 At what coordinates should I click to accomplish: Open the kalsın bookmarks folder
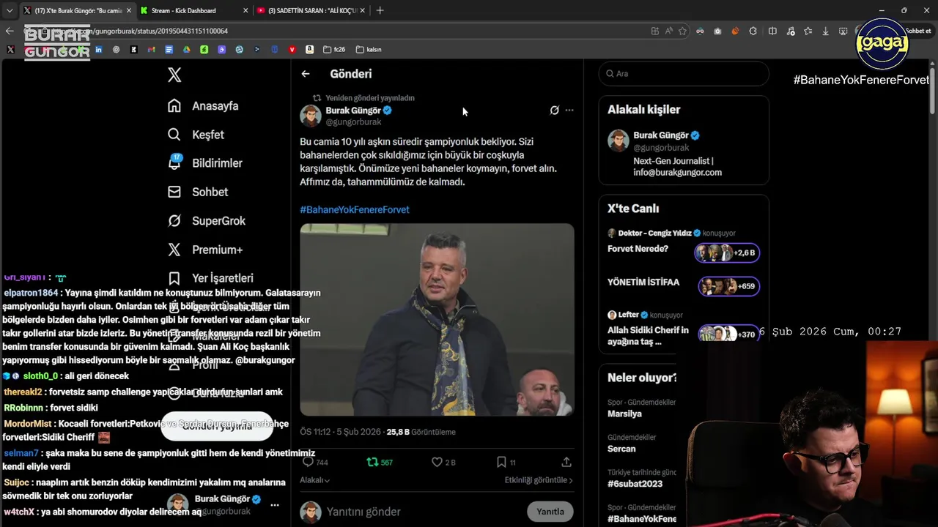pos(369,50)
